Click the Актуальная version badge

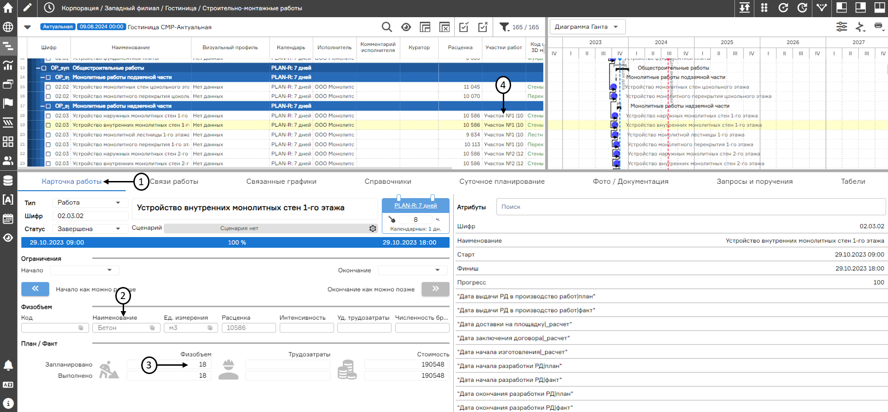tap(57, 27)
